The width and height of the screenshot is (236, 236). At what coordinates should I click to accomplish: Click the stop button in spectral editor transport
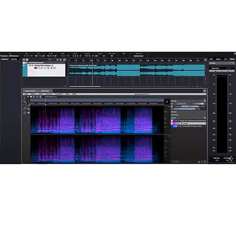pos(31,97)
